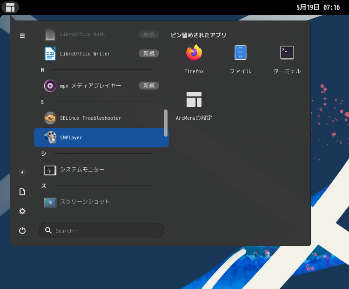Screen dimensions: 349x289
Task: Open System Monitor (システムモニター) icon
Action: (50, 170)
